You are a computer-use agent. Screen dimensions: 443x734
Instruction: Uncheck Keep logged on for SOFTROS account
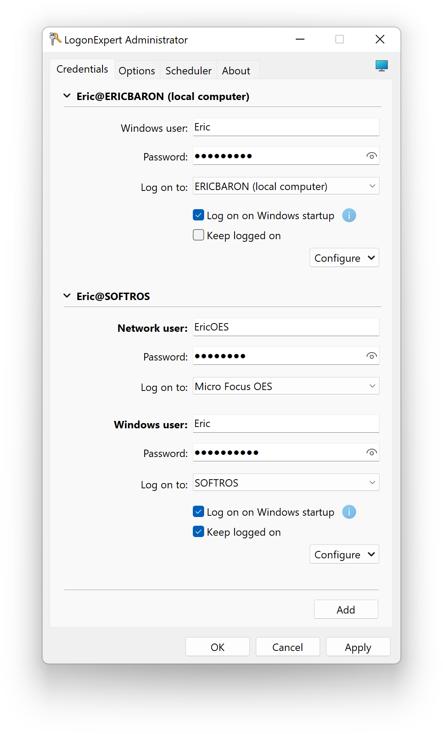point(198,531)
